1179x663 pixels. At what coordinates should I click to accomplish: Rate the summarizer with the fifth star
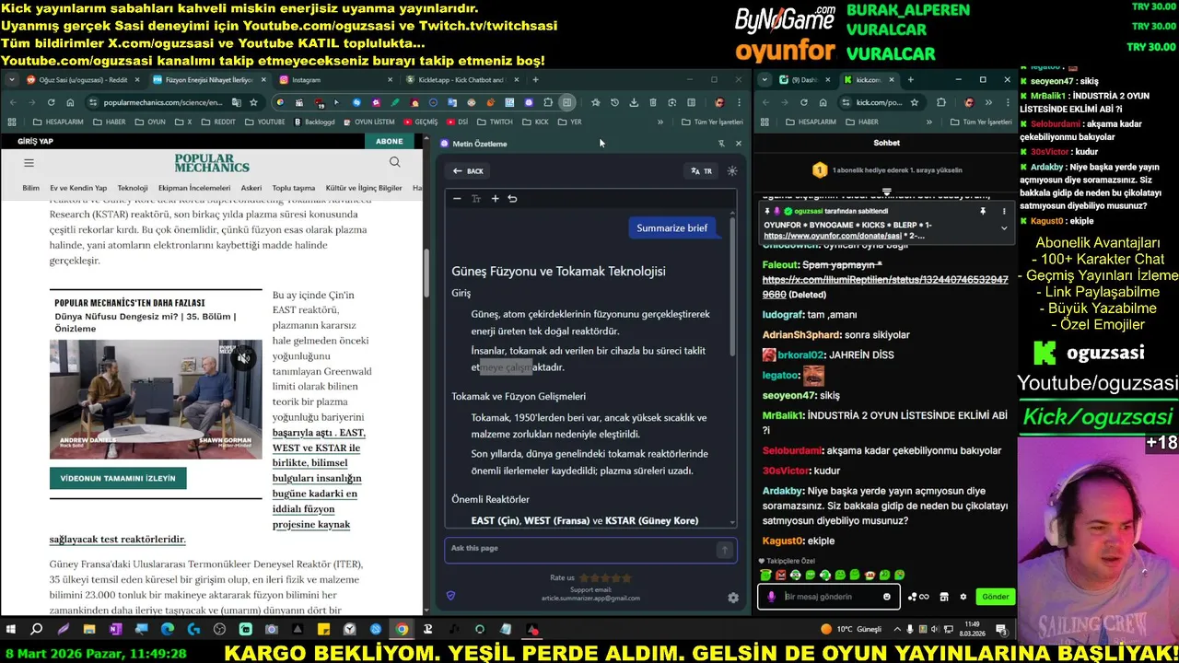[627, 578]
